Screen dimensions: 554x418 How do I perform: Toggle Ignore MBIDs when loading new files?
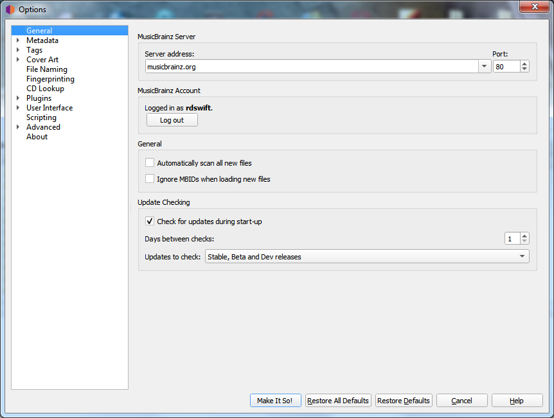[150, 179]
